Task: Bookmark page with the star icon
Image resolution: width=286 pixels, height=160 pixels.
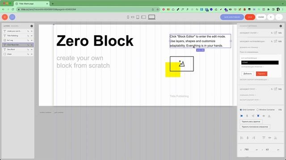Action: click(x=158, y=9)
